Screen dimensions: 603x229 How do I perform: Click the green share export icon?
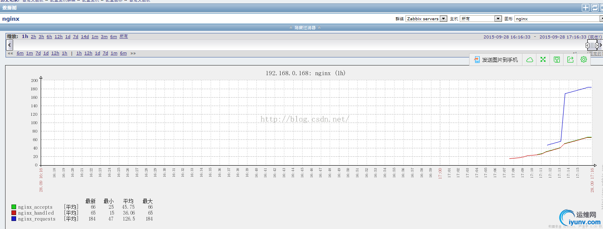coord(570,60)
